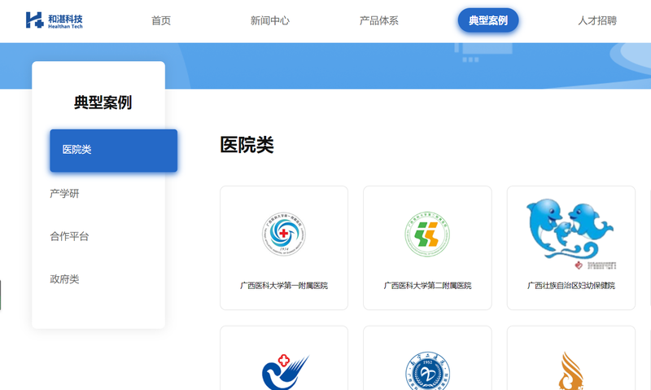The width and height of the screenshot is (651, 390).
Task: Open the 广西医科大学第一附属医院 text link
Action: click(x=284, y=286)
